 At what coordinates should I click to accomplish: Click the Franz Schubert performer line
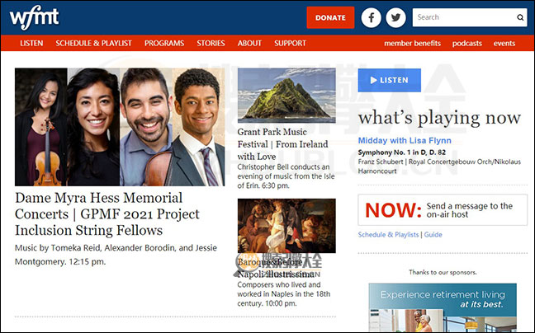439,166
